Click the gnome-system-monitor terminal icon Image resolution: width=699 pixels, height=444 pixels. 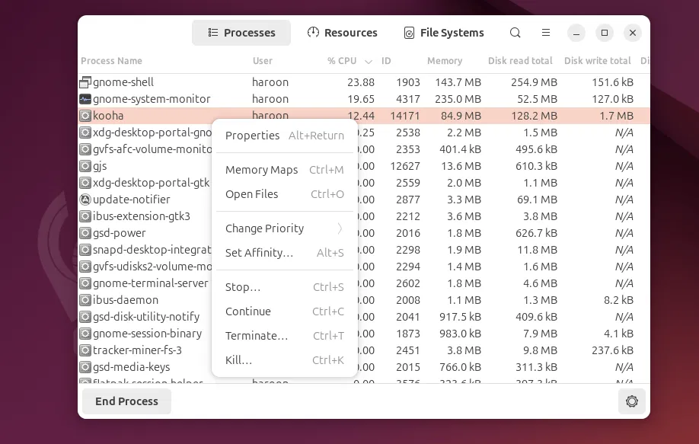[85, 98]
